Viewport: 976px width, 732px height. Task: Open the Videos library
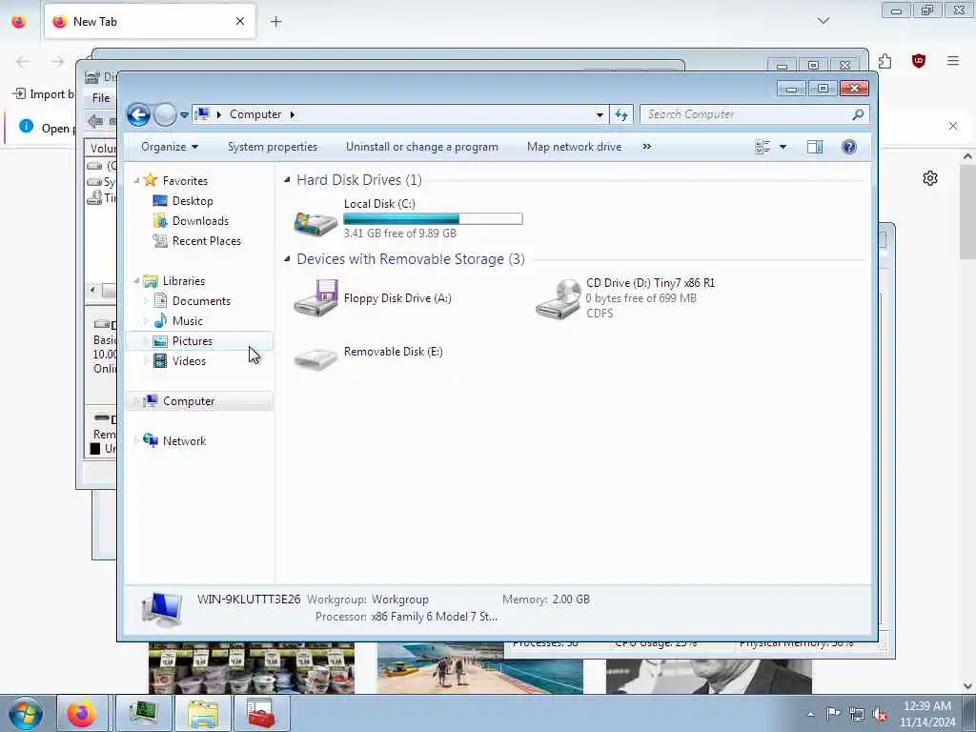coord(189,361)
